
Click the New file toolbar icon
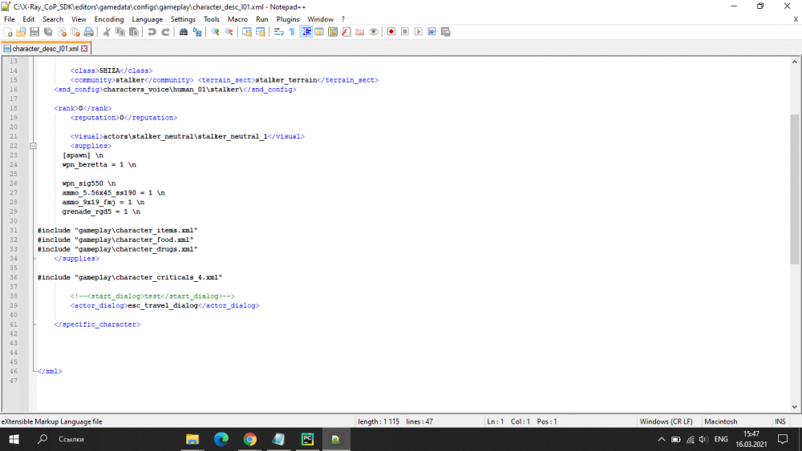click(8, 32)
